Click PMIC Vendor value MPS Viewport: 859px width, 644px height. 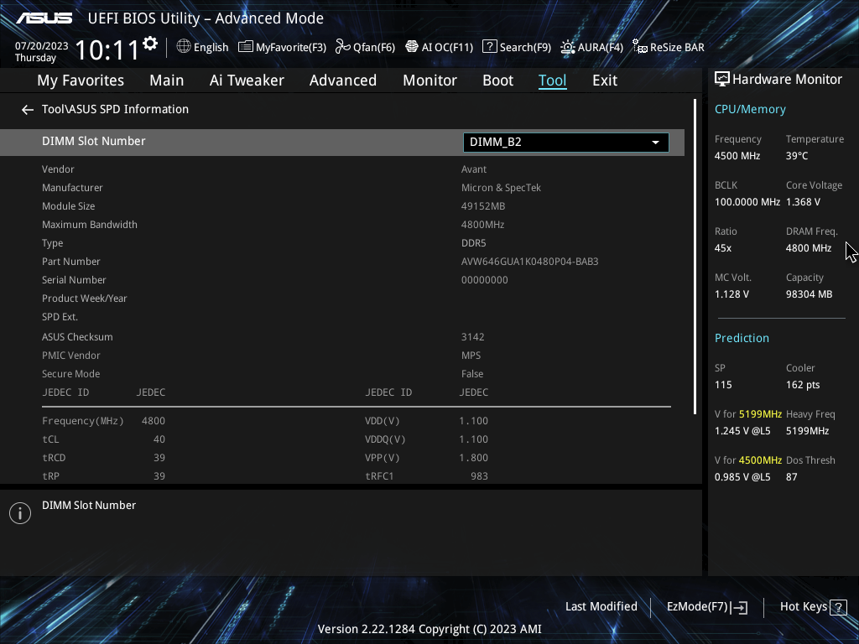tap(471, 356)
